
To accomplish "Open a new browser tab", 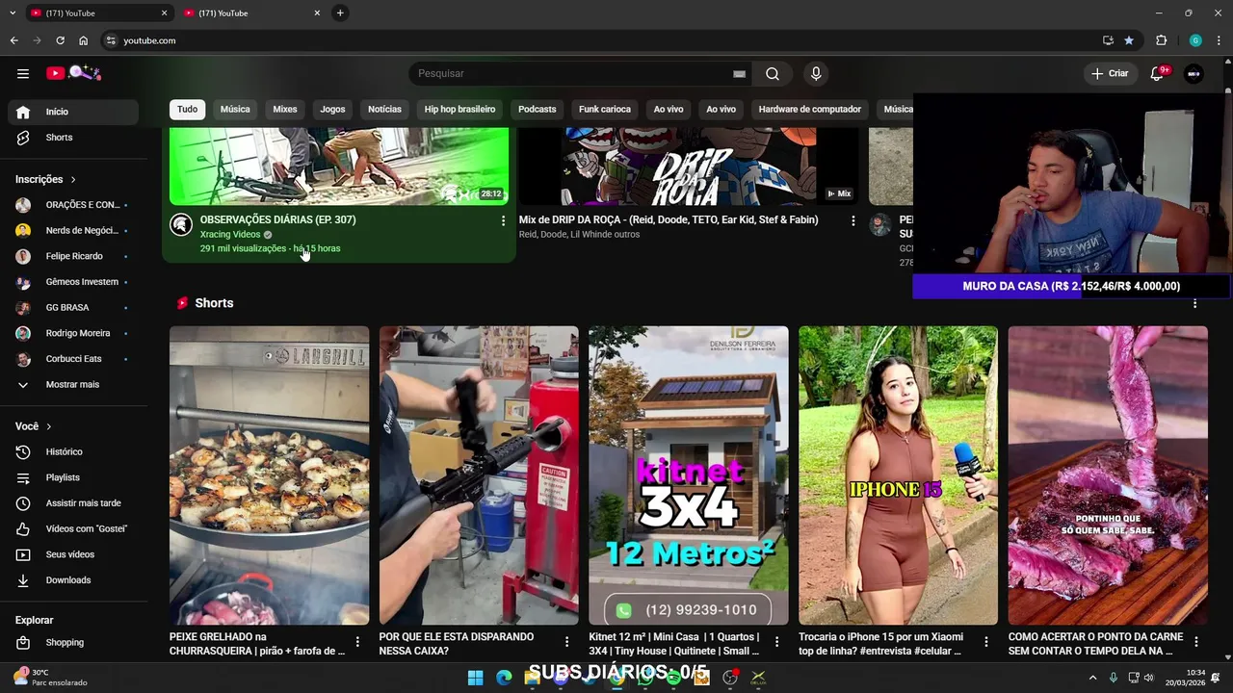I will (340, 13).
